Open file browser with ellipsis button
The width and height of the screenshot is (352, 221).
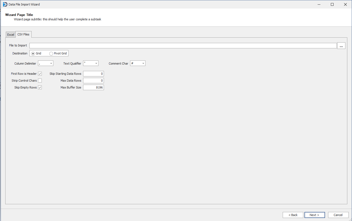click(x=341, y=46)
